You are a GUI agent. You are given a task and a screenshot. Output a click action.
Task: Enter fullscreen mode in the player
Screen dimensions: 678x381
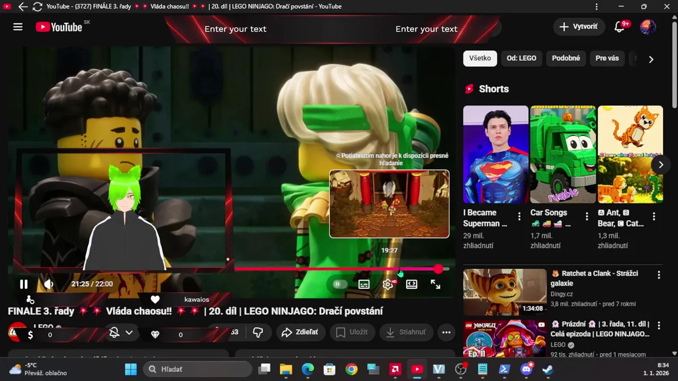tap(435, 284)
